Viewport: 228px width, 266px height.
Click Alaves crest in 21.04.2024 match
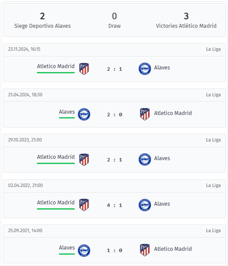point(84,114)
